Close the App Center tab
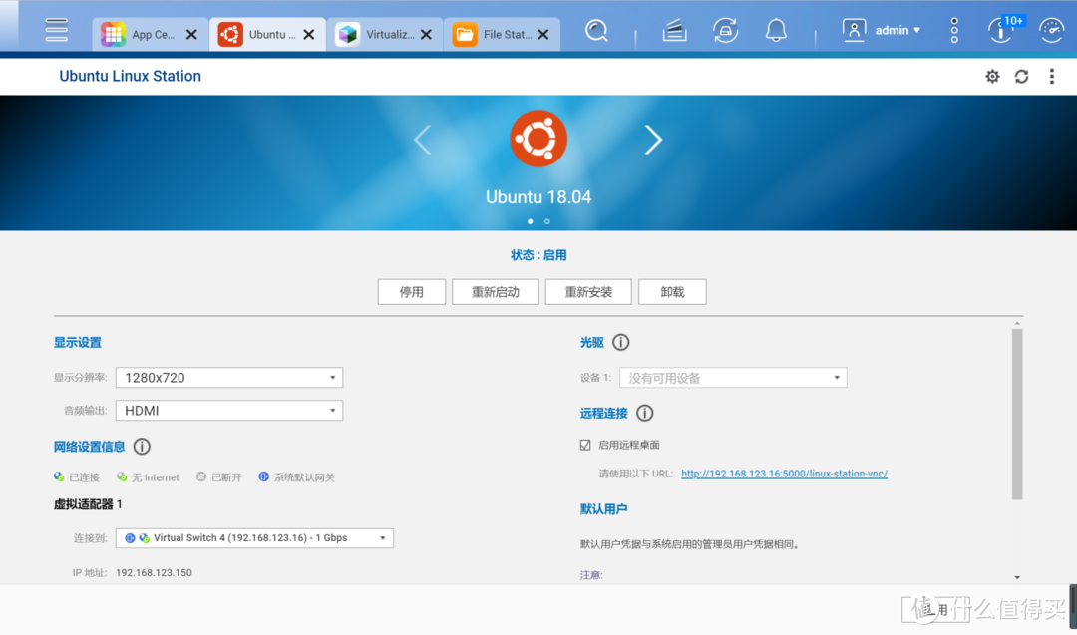This screenshot has height=635, width=1077. 191,34
